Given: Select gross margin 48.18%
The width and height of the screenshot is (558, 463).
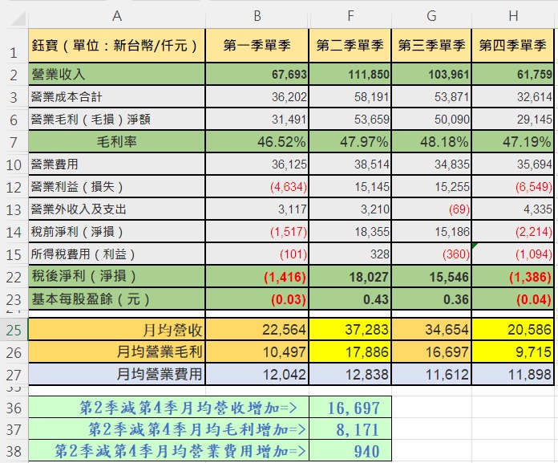Looking at the screenshot, I should [431, 142].
